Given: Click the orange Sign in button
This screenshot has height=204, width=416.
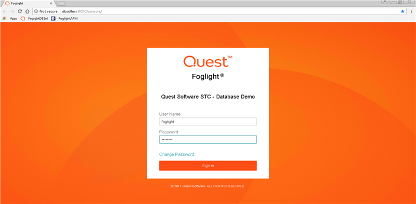Looking at the screenshot, I should [207, 166].
